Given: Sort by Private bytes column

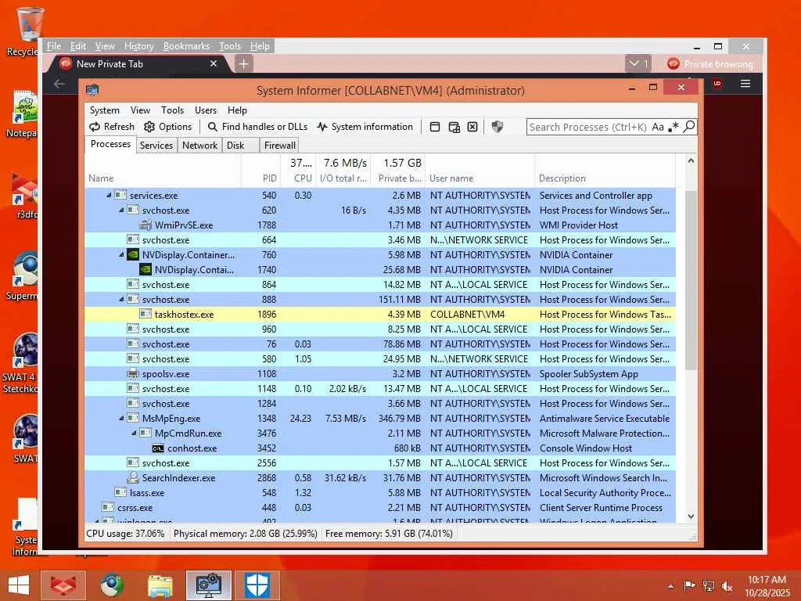Looking at the screenshot, I should pos(398,171).
